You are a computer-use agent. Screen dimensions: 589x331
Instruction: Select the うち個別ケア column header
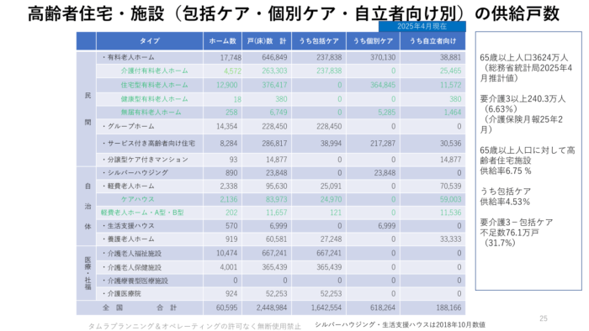[373, 41]
